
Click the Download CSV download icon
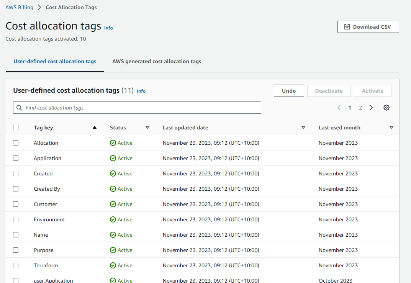point(347,26)
